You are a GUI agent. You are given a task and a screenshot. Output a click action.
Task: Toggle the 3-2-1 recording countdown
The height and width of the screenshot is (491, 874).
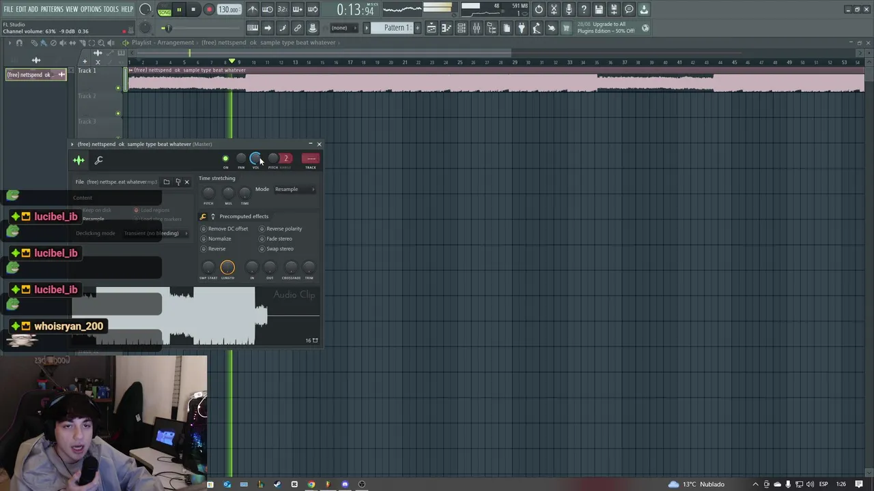pos(283,10)
